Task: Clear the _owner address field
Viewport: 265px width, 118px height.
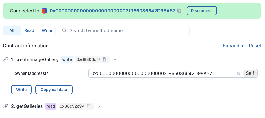Action: [239, 73]
